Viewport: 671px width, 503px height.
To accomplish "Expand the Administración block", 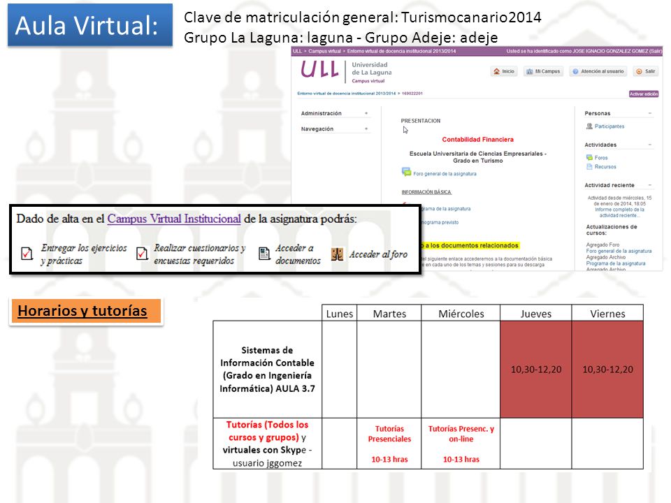I will pos(366,113).
